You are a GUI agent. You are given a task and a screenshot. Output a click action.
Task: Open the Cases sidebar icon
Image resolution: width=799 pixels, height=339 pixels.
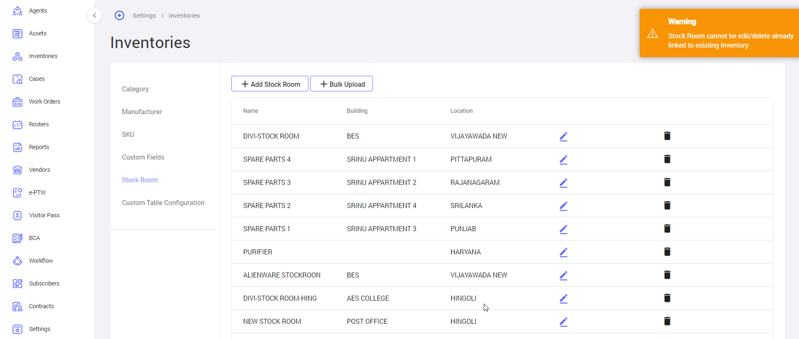click(x=17, y=79)
